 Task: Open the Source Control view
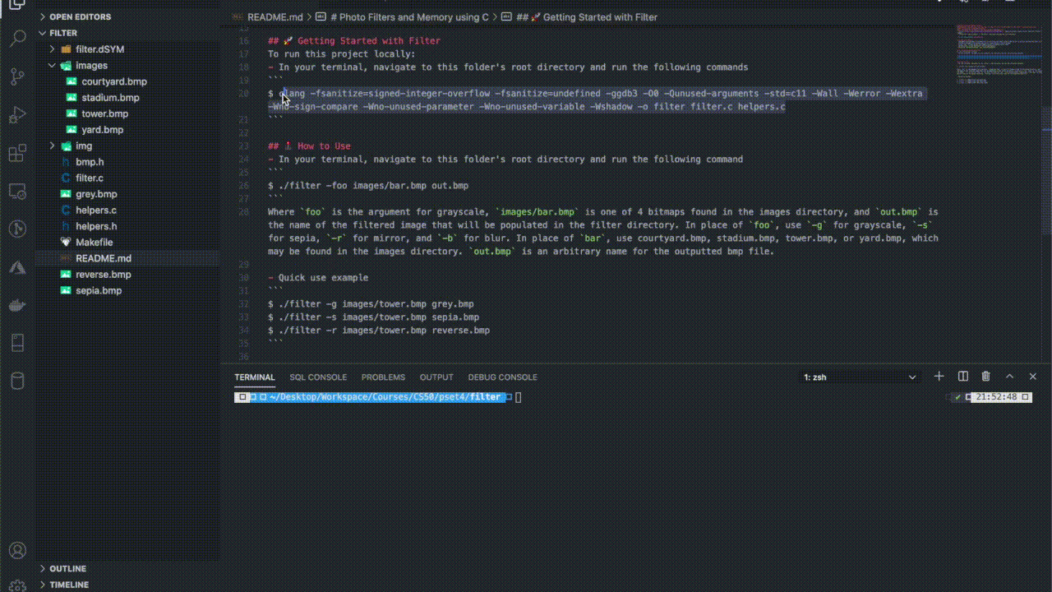(17, 76)
